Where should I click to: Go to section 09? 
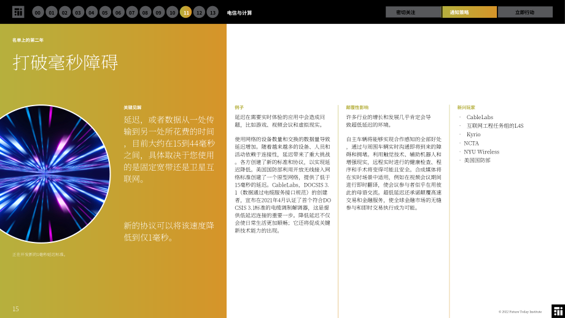coord(159,12)
